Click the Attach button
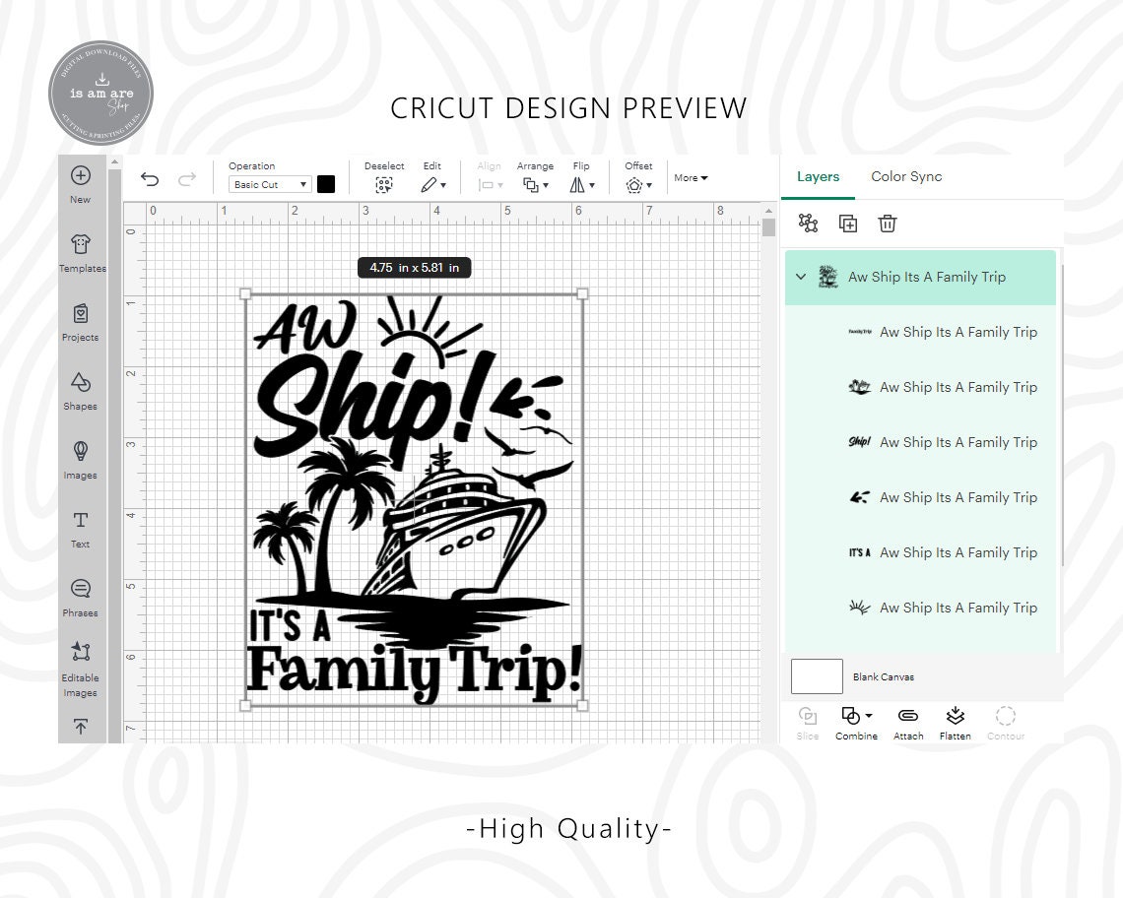 coord(908,724)
